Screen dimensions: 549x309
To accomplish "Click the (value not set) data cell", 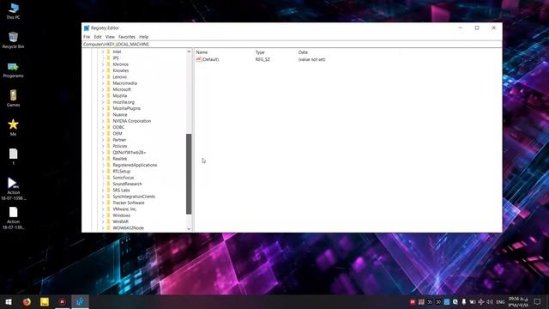I will [x=311, y=59].
